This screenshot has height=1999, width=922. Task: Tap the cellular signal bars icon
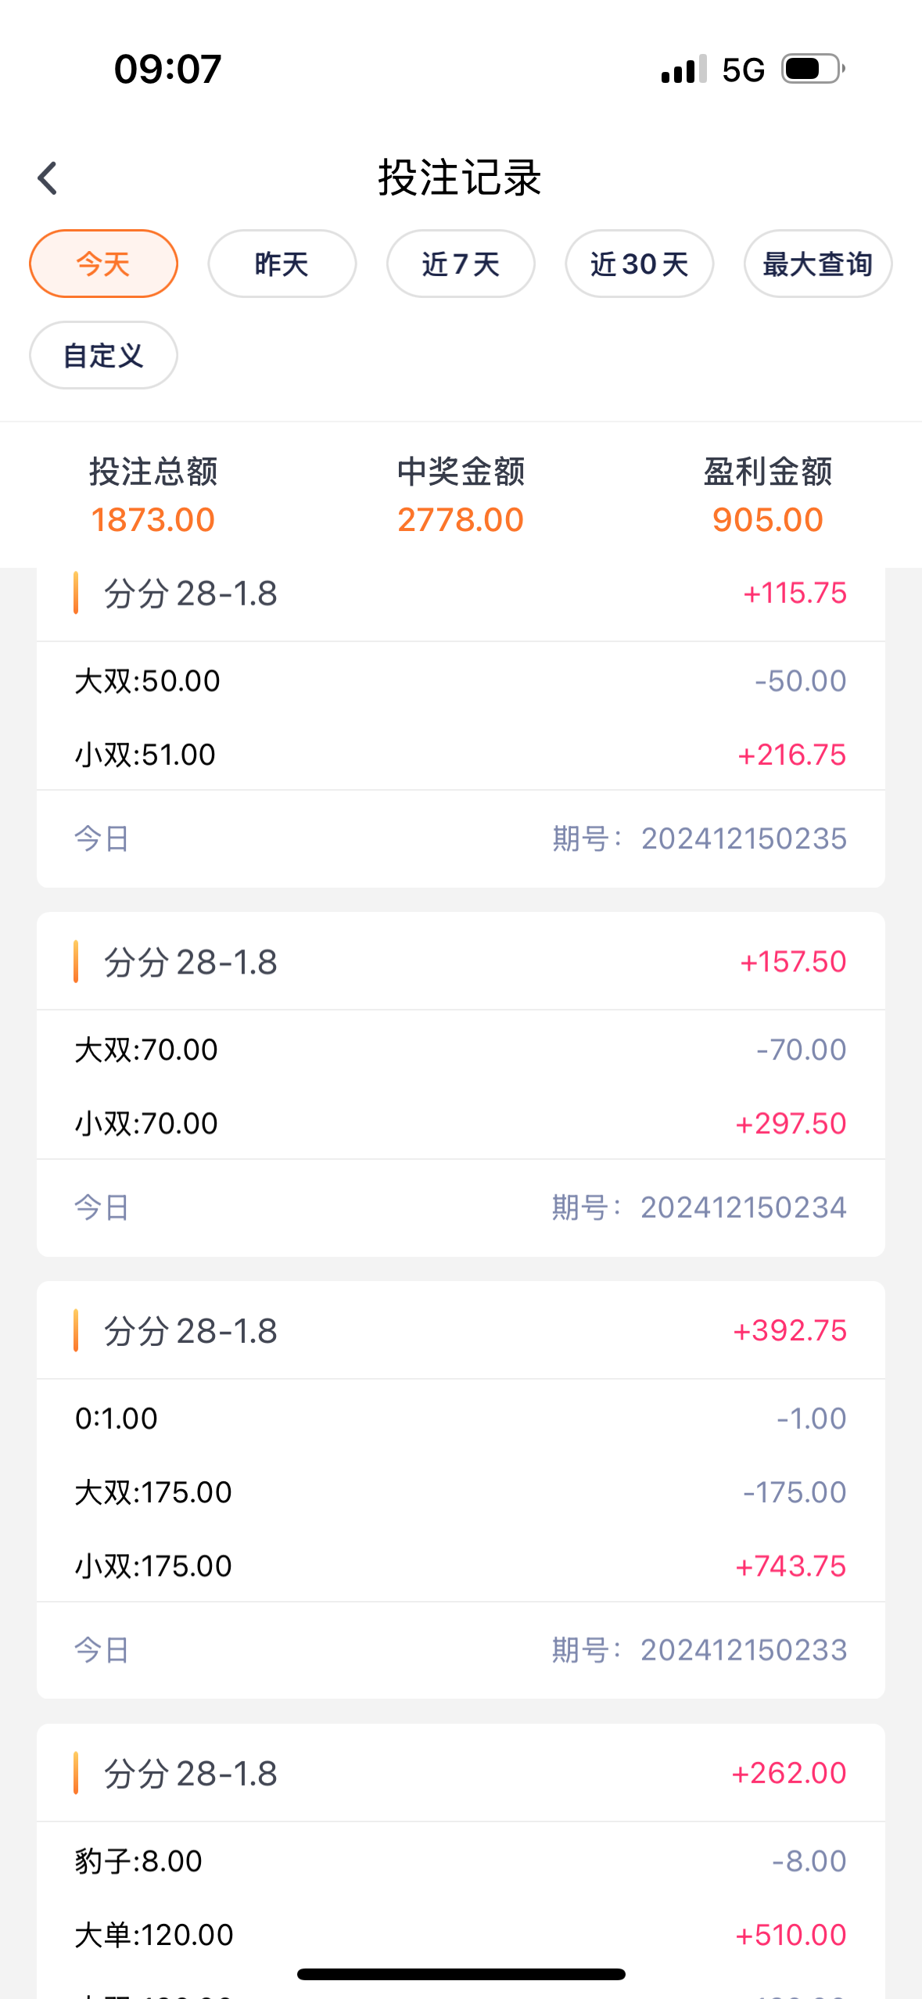pos(683,69)
